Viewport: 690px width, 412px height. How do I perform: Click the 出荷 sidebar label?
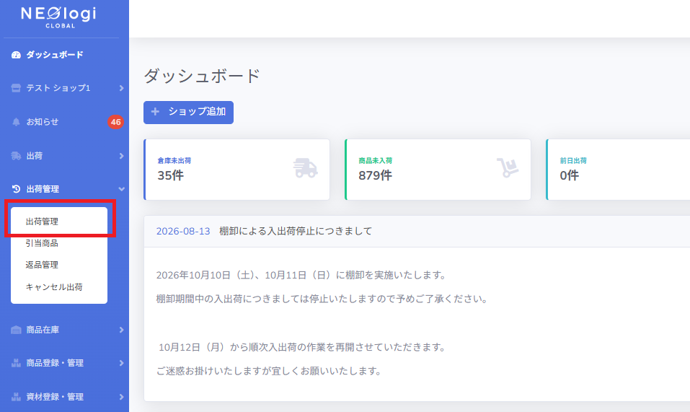coord(35,156)
